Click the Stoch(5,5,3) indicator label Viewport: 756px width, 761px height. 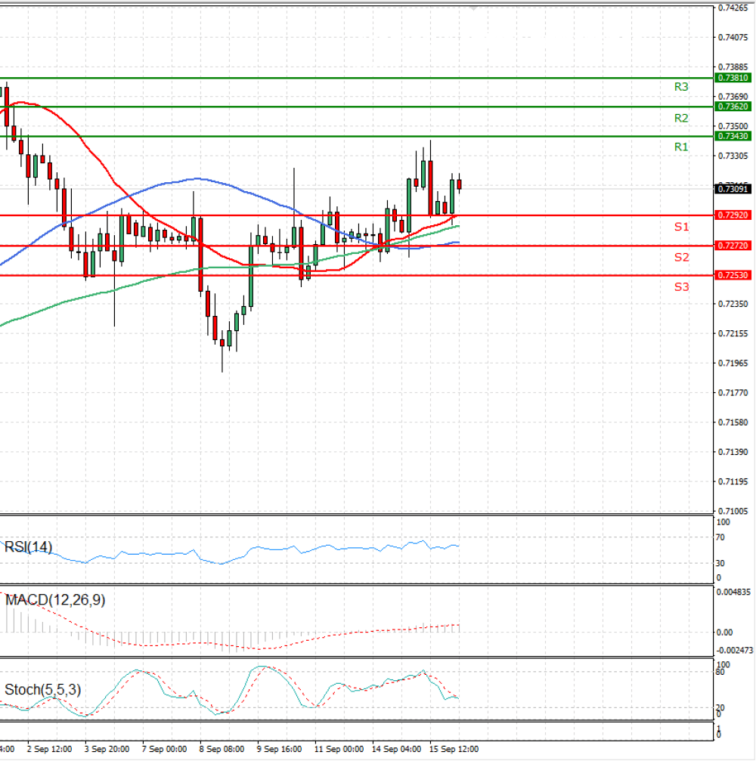[x=43, y=690]
